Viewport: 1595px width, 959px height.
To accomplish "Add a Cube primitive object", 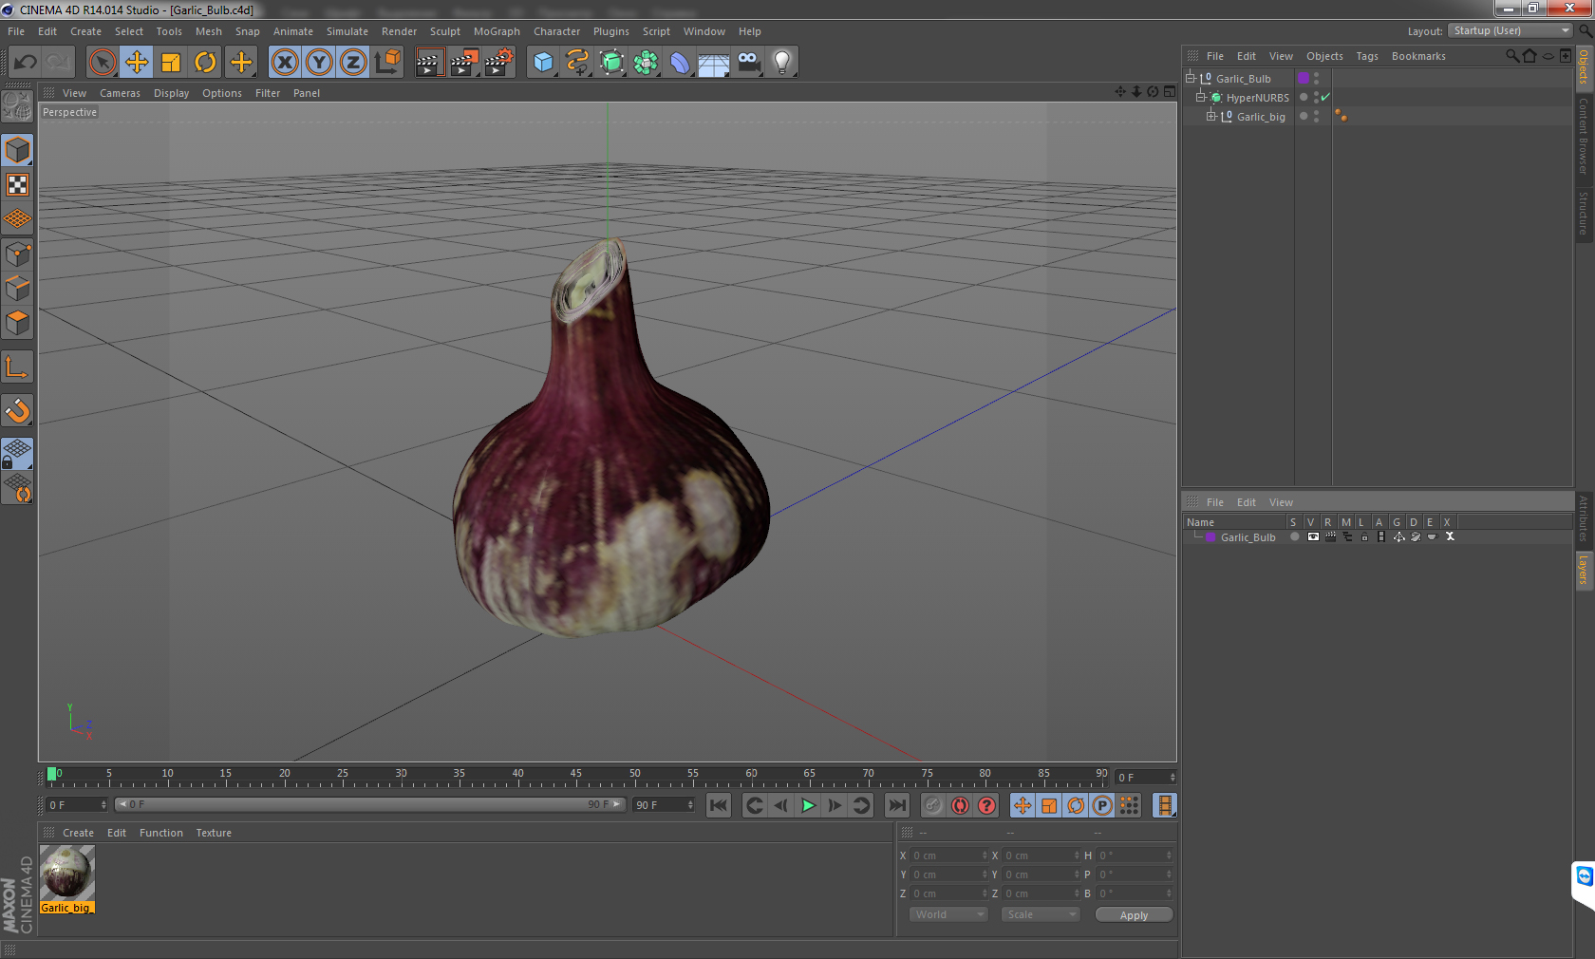I will 543,63.
